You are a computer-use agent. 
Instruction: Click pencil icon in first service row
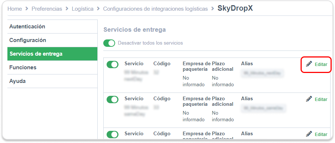tap(309, 64)
